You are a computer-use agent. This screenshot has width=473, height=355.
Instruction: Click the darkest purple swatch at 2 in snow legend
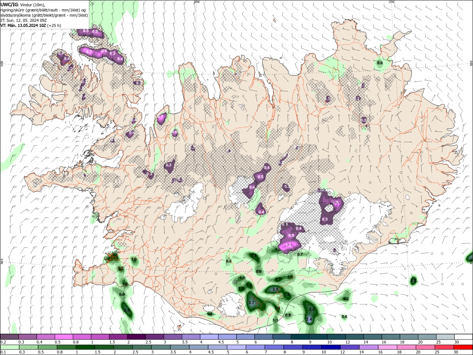136,337
